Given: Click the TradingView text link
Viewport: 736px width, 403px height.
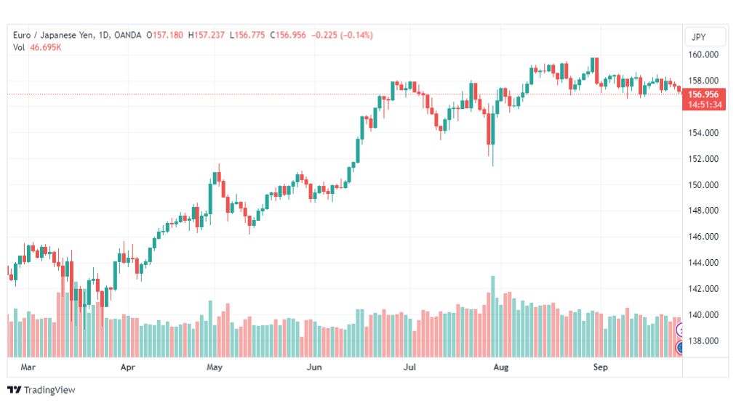Looking at the screenshot, I should 49,390.
